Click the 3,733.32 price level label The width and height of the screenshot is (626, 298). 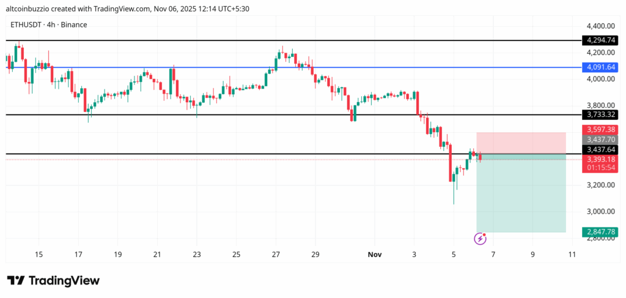tap(600, 114)
